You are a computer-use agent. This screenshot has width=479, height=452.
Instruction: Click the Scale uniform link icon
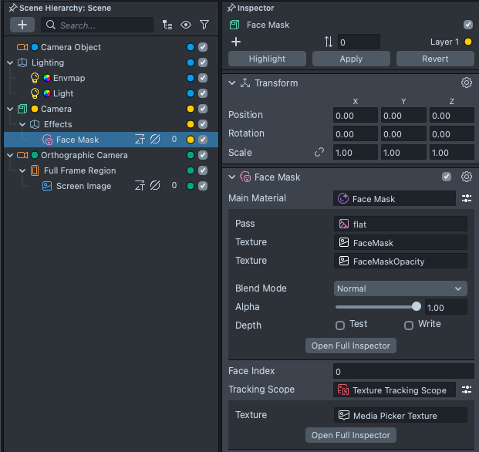[319, 153]
